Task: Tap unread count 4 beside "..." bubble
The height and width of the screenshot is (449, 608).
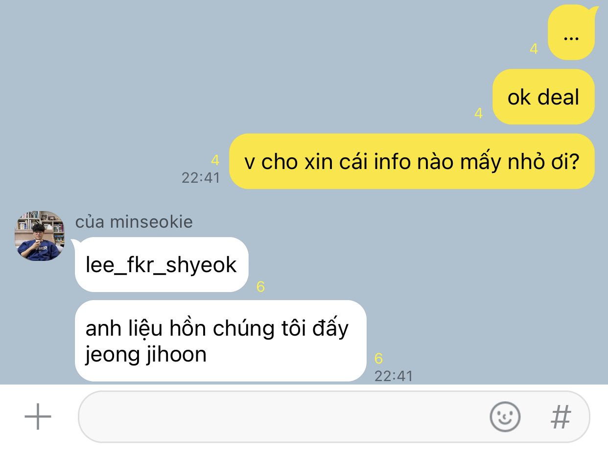Action: click(534, 49)
